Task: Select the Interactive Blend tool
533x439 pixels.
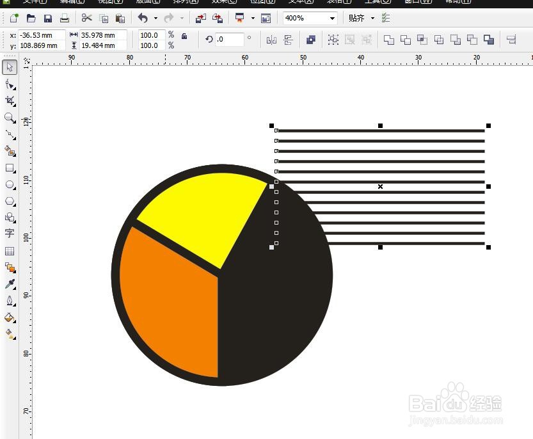Action: (x=10, y=268)
